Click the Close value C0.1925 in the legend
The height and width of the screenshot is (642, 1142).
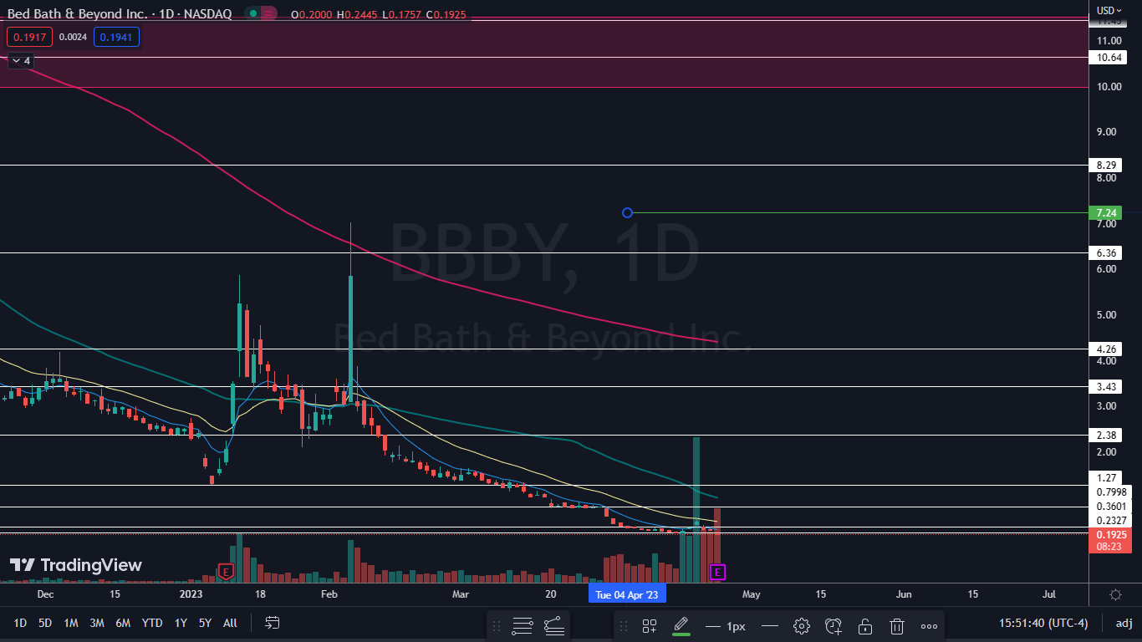click(446, 14)
